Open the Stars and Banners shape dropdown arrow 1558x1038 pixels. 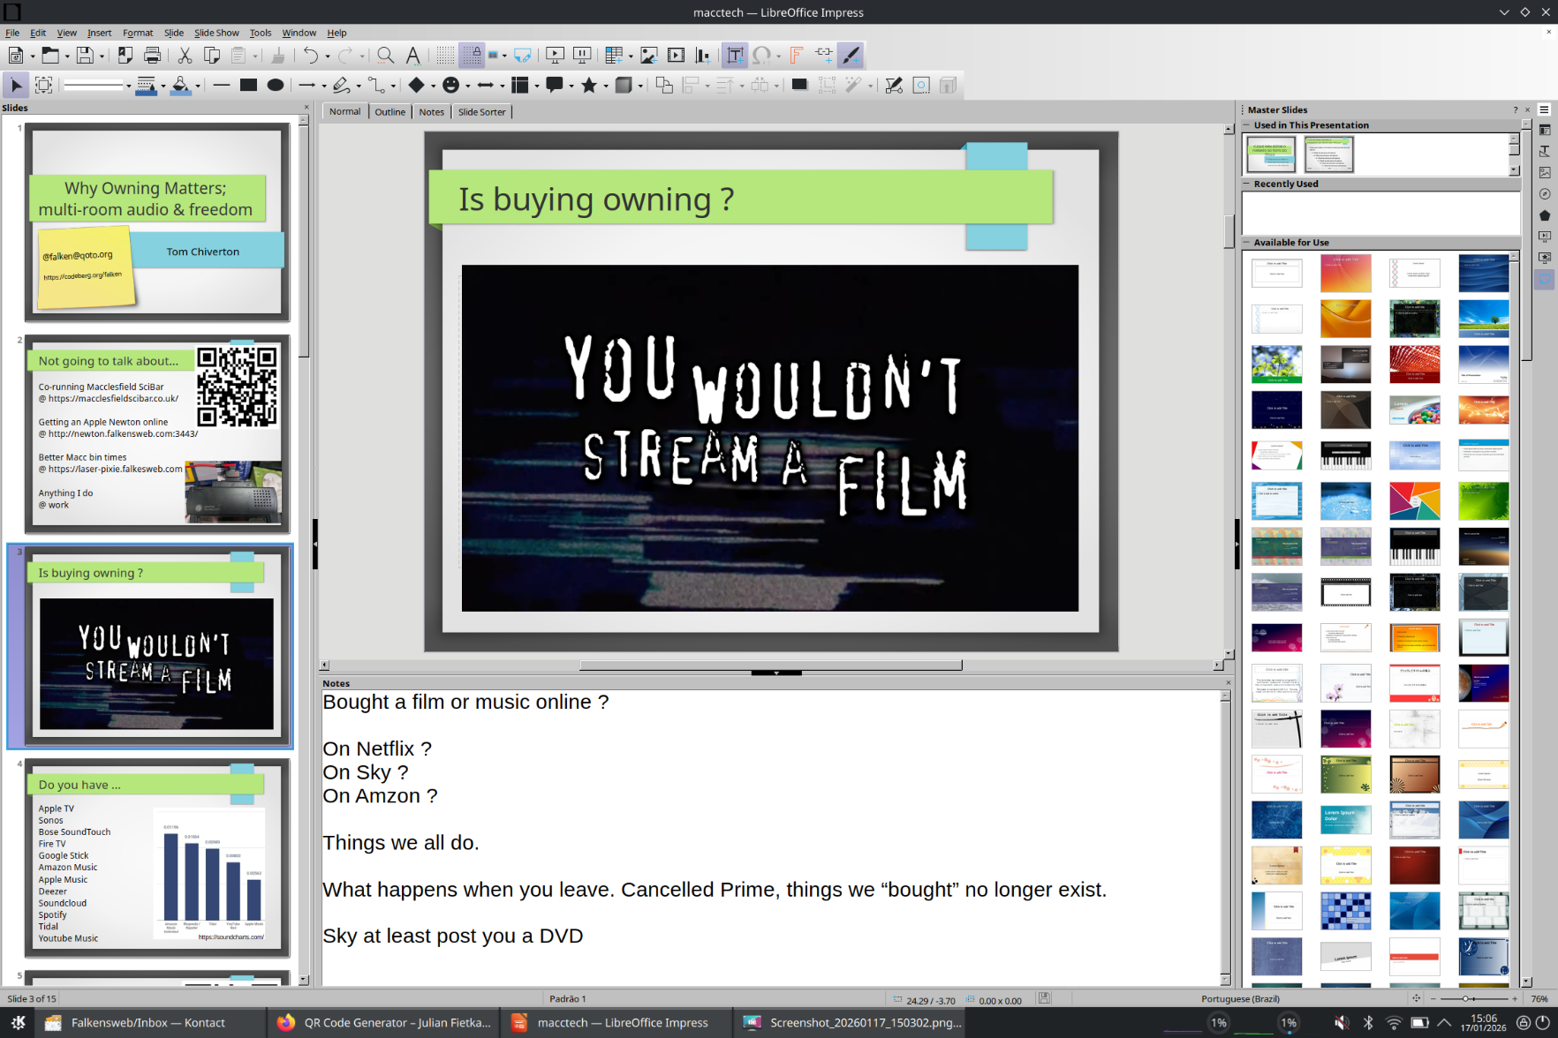[605, 86]
